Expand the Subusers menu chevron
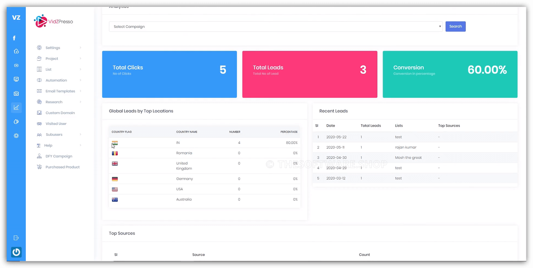 [81, 135]
